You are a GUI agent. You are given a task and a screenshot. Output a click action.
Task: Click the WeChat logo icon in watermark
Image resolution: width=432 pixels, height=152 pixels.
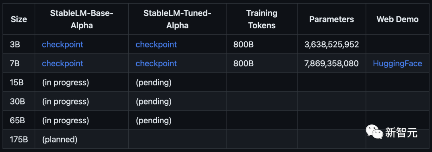374,132
